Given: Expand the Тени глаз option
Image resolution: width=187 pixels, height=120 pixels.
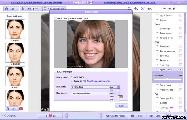Looking at the screenshot, I should coord(157,65).
